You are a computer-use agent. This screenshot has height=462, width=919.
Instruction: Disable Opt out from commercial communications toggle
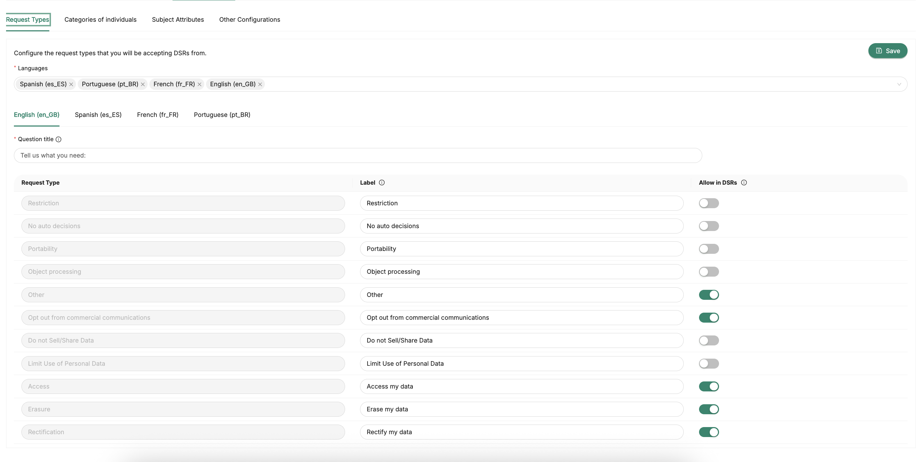[709, 318]
